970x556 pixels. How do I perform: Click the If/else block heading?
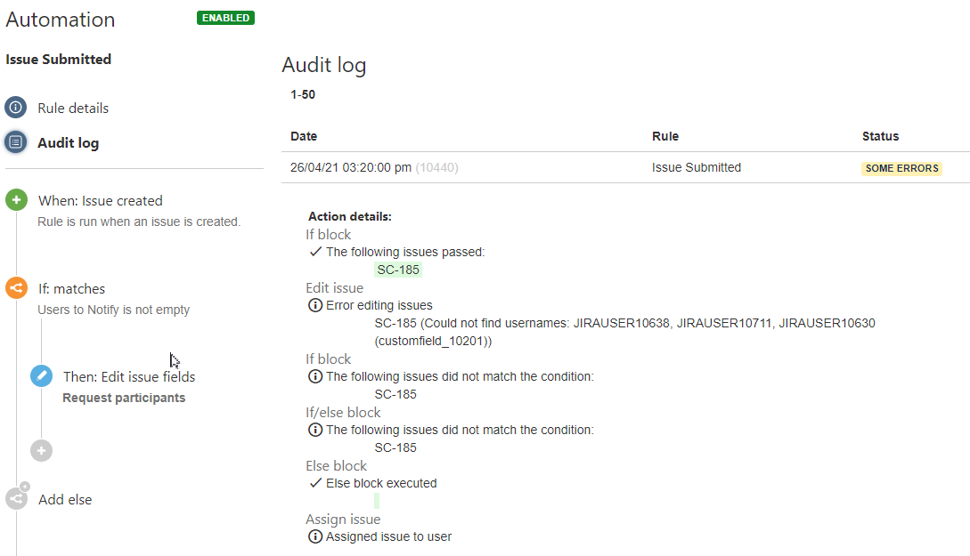click(343, 412)
